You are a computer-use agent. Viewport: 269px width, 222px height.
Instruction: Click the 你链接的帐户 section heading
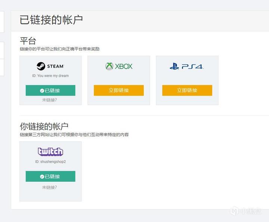pyautogui.click(x=44, y=126)
